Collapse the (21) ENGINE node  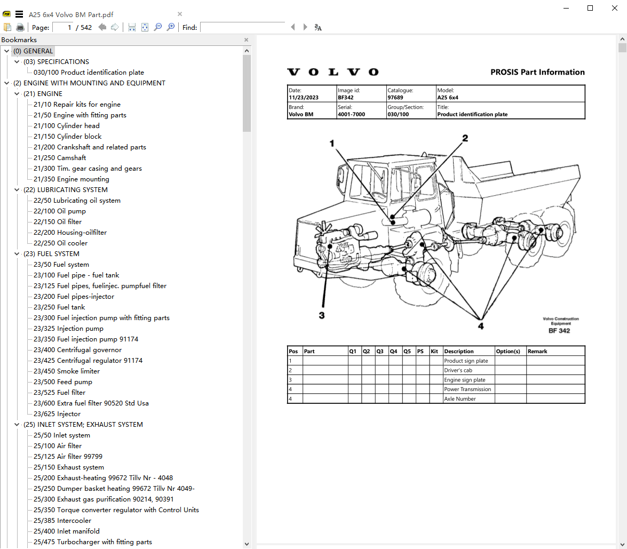point(17,93)
